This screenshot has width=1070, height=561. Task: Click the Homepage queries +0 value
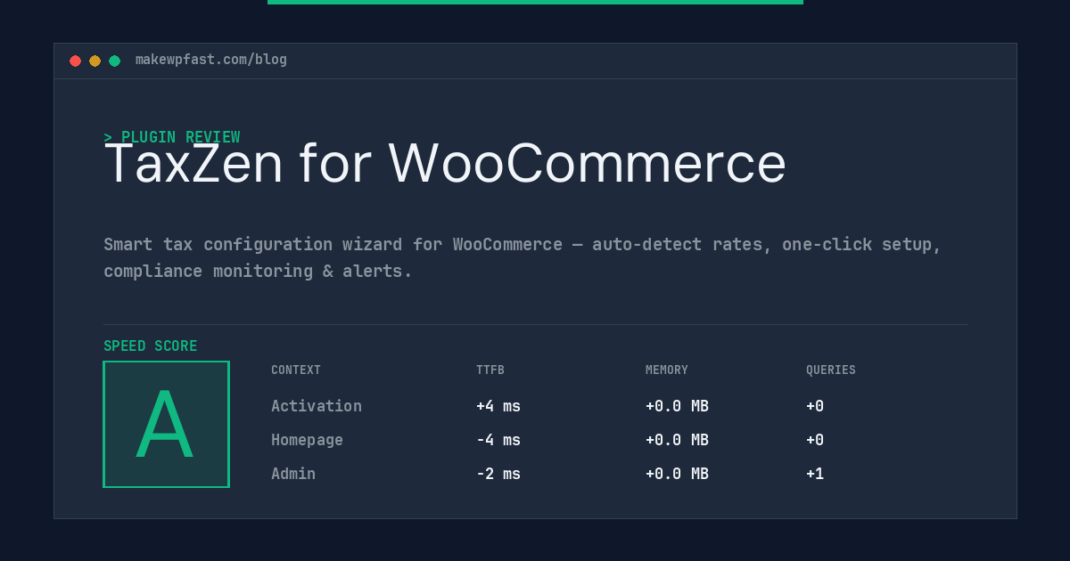[x=815, y=440]
